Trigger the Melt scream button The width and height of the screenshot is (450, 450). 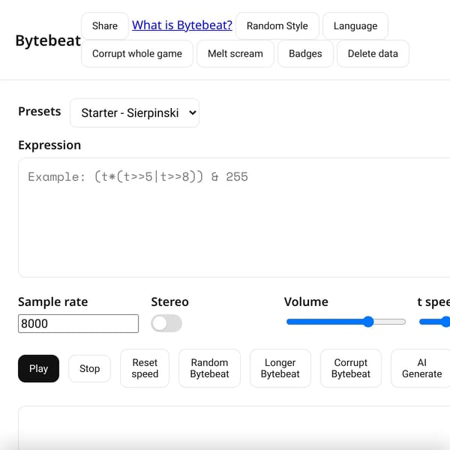pyautogui.click(x=235, y=54)
